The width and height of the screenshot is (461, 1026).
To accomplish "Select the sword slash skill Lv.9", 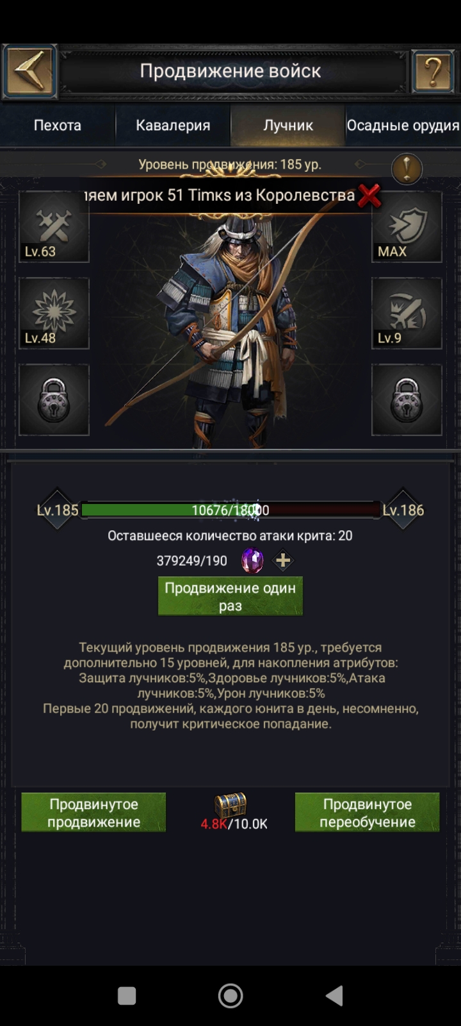I will [407, 314].
